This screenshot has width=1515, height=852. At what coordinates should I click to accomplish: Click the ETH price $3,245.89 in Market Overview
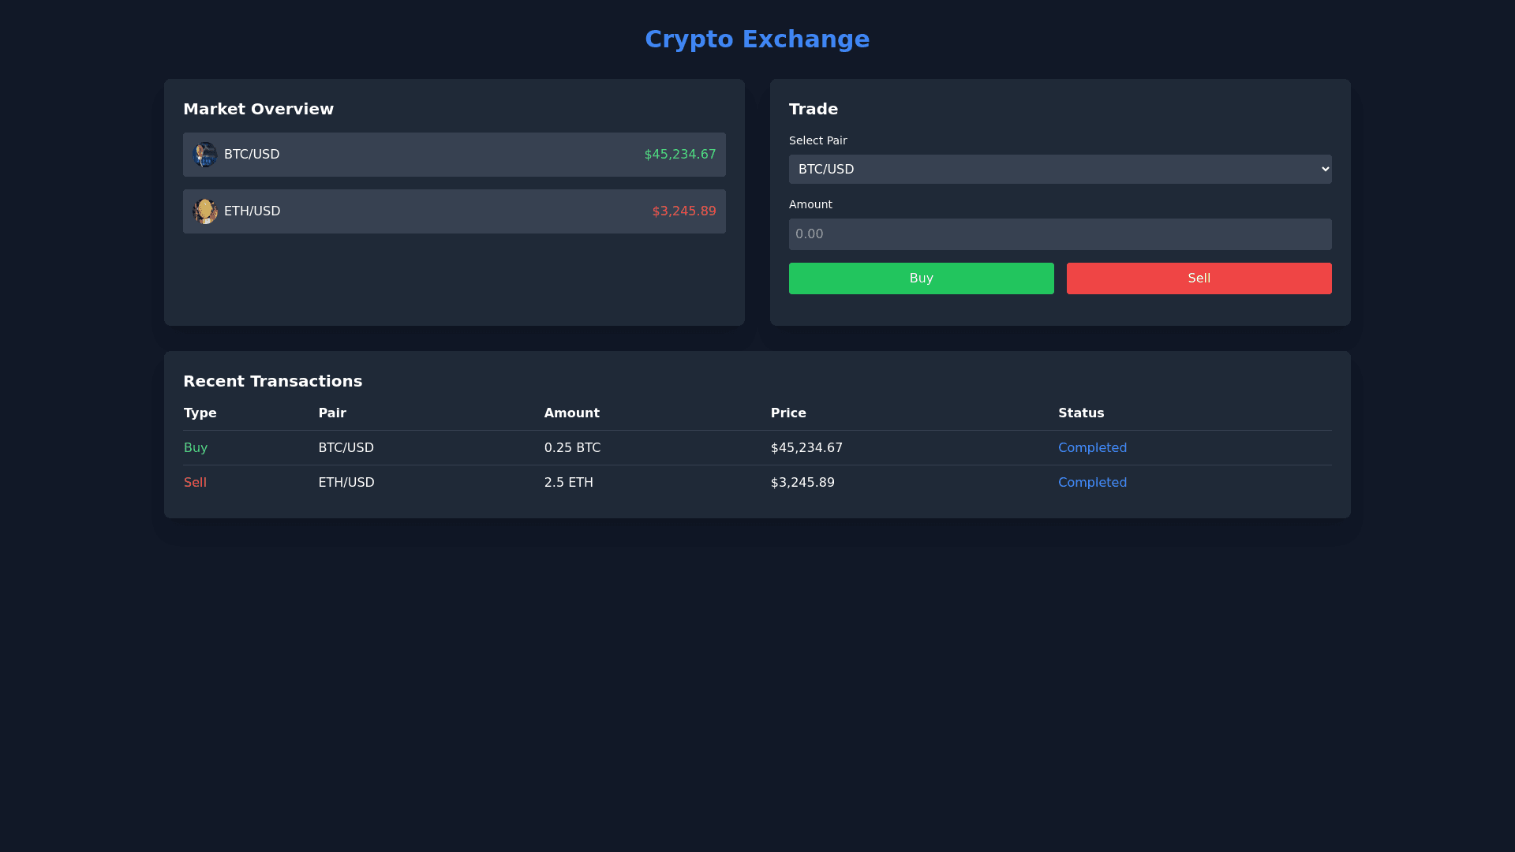coord(683,211)
